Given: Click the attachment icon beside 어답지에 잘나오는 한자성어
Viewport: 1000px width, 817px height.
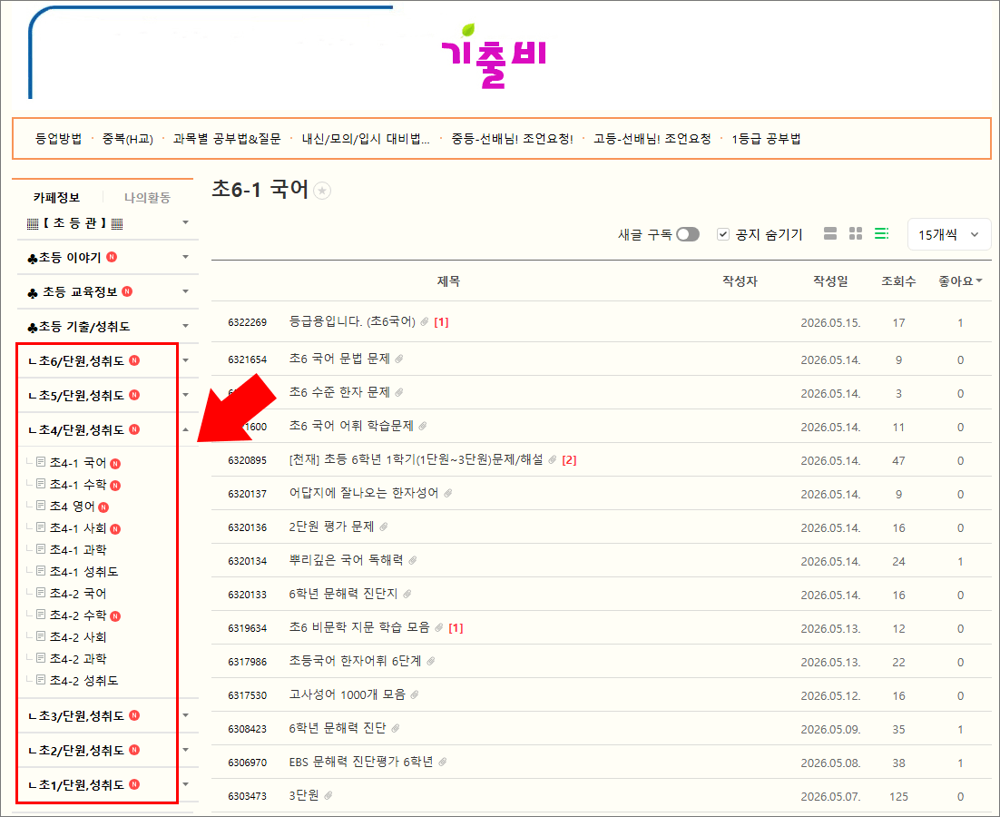Looking at the screenshot, I should [x=448, y=493].
